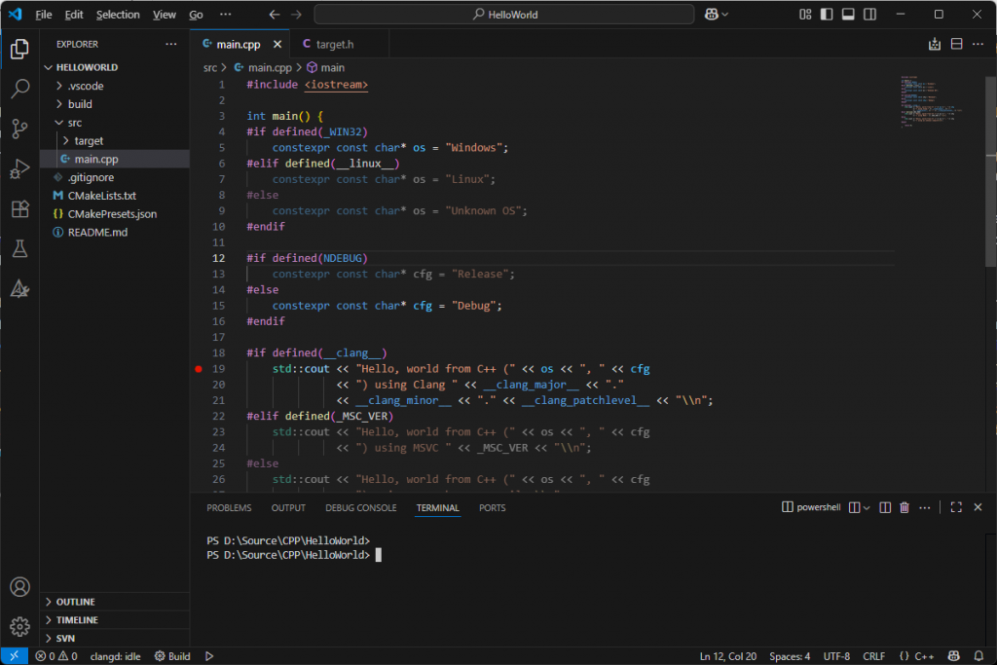This screenshot has height=665, width=997.
Task: Click the HelloWorld command center search box
Action: click(x=503, y=15)
